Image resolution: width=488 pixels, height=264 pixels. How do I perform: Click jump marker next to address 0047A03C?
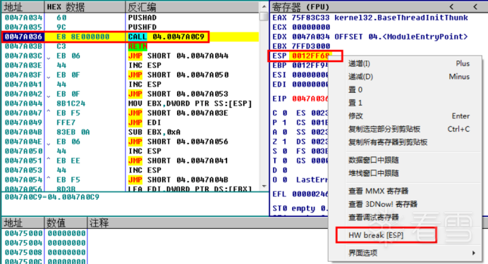tap(49, 58)
